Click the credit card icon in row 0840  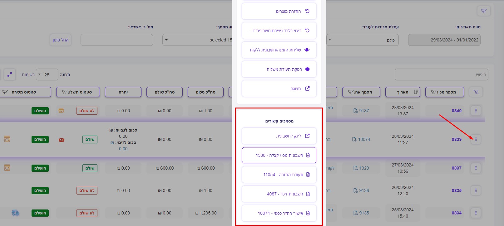61,111
